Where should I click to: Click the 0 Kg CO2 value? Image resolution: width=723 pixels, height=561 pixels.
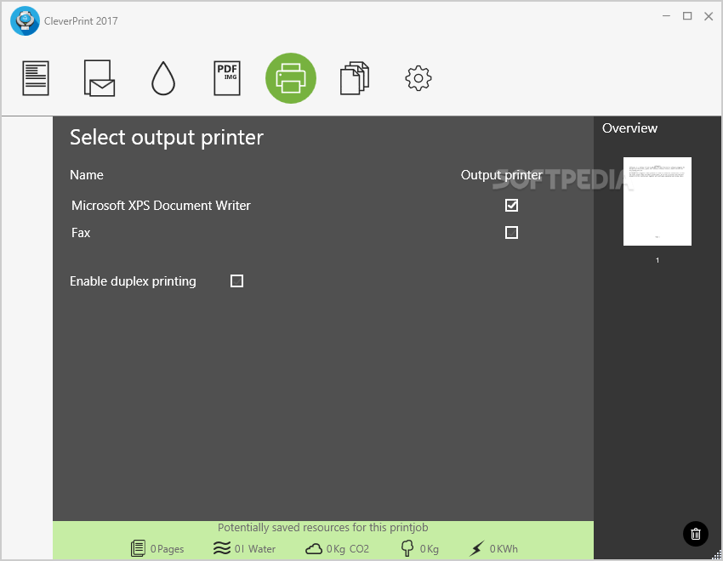tap(348, 549)
